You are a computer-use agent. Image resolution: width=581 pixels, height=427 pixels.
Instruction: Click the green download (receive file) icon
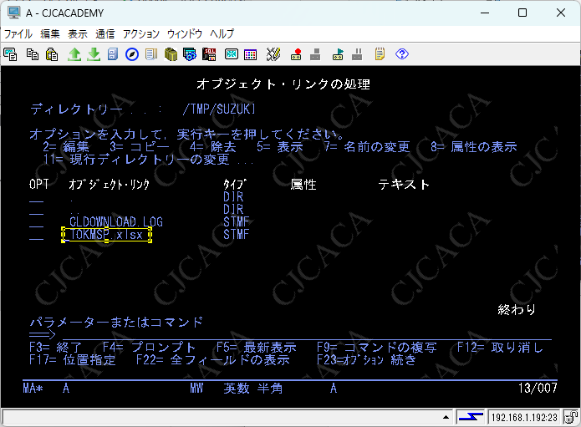tap(94, 54)
